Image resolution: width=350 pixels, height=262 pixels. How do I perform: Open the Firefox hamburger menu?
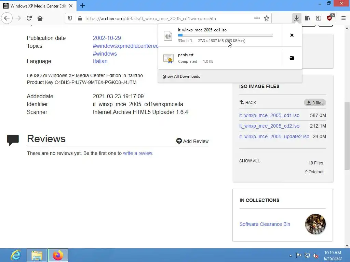coord(344,18)
